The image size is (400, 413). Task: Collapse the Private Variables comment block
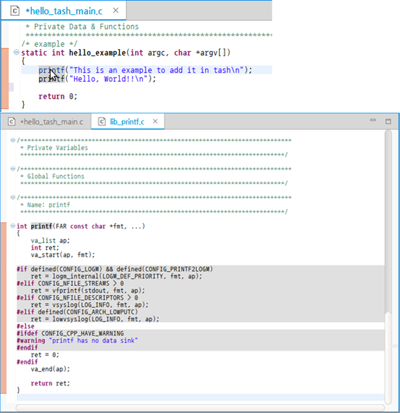pos(13,140)
